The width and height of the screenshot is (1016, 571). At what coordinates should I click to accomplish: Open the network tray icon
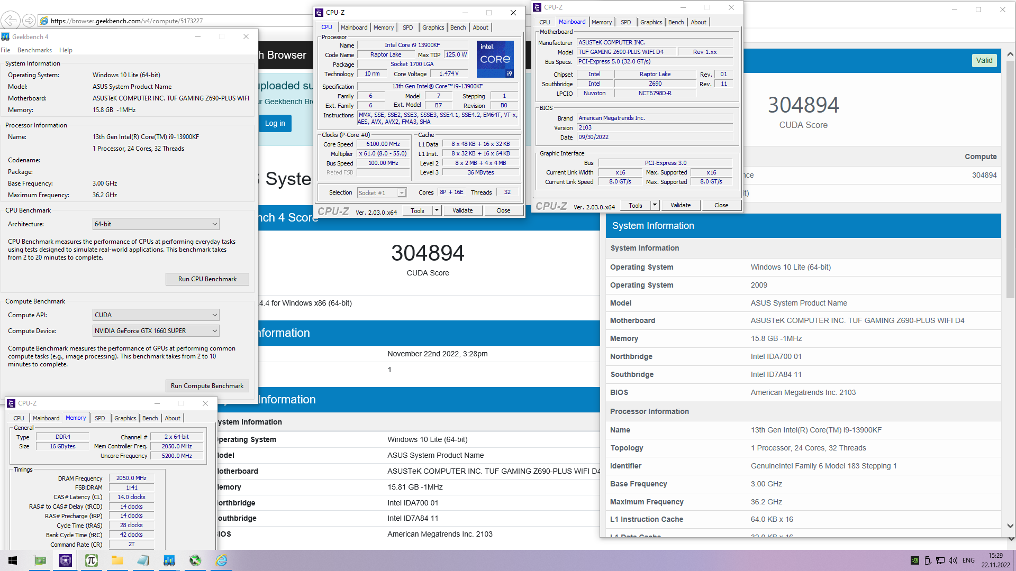point(940,560)
